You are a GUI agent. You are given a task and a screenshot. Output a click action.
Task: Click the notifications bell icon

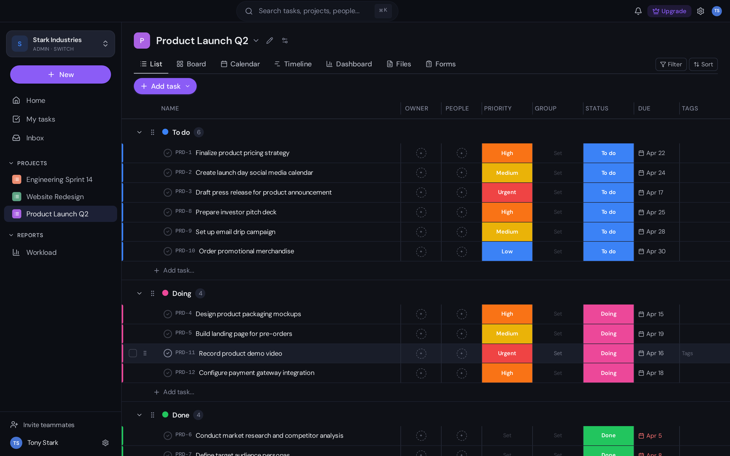click(638, 11)
